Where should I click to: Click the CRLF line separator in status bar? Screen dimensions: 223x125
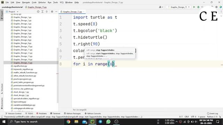(187, 117)
